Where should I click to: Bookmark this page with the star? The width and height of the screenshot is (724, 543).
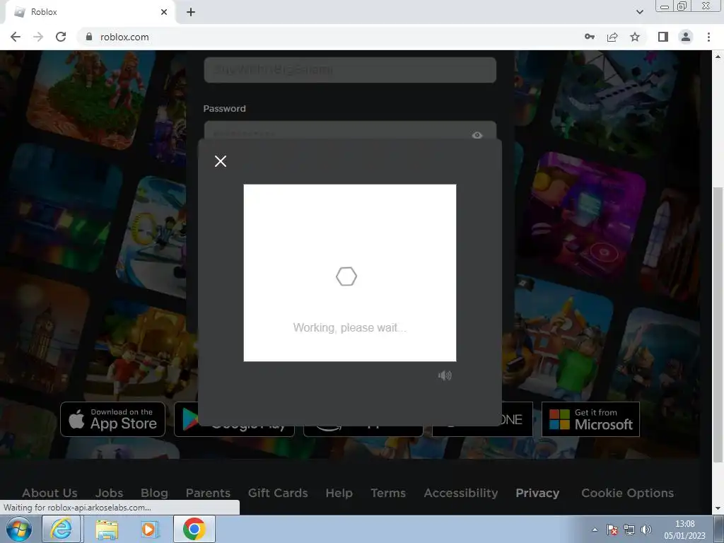635,37
